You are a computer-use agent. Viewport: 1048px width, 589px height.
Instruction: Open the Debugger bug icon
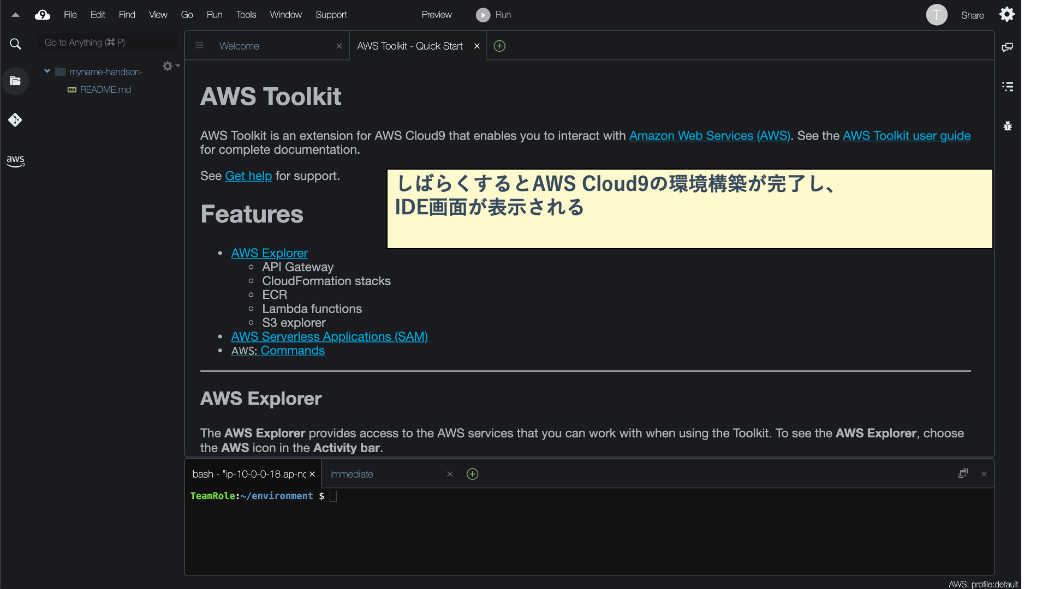coord(1008,126)
